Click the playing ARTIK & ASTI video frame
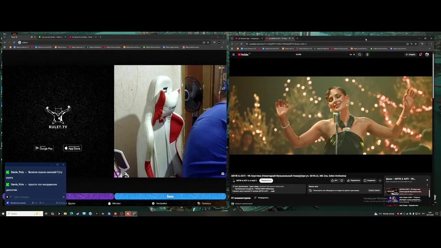441x248 pixels. (x=330, y=115)
